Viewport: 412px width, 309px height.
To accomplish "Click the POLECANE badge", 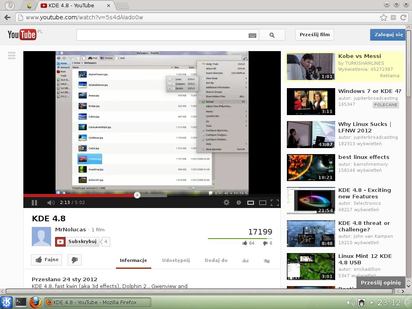I will click(x=386, y=105).
